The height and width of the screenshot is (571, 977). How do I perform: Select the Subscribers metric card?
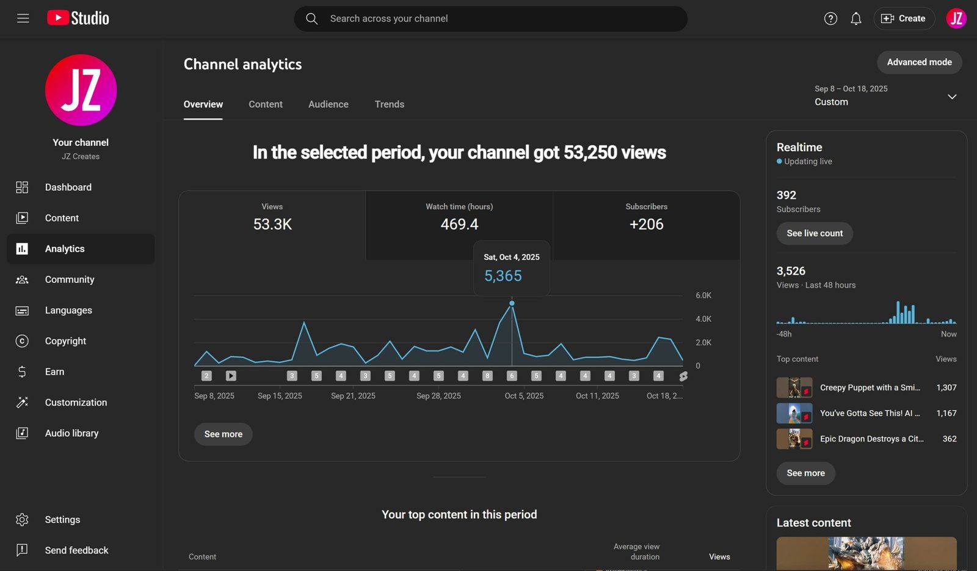click(646, 218)
